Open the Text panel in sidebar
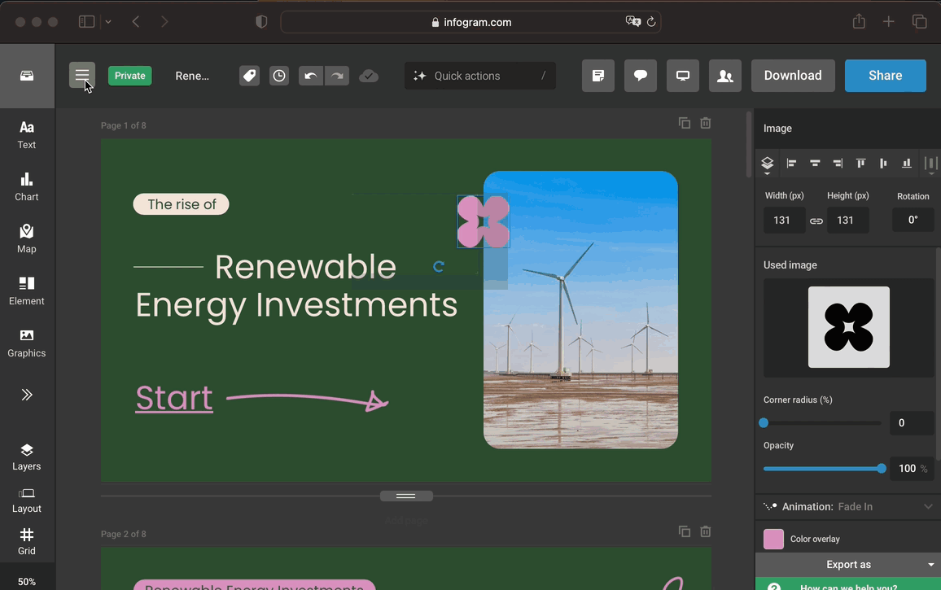 click(x=26, y=135)
